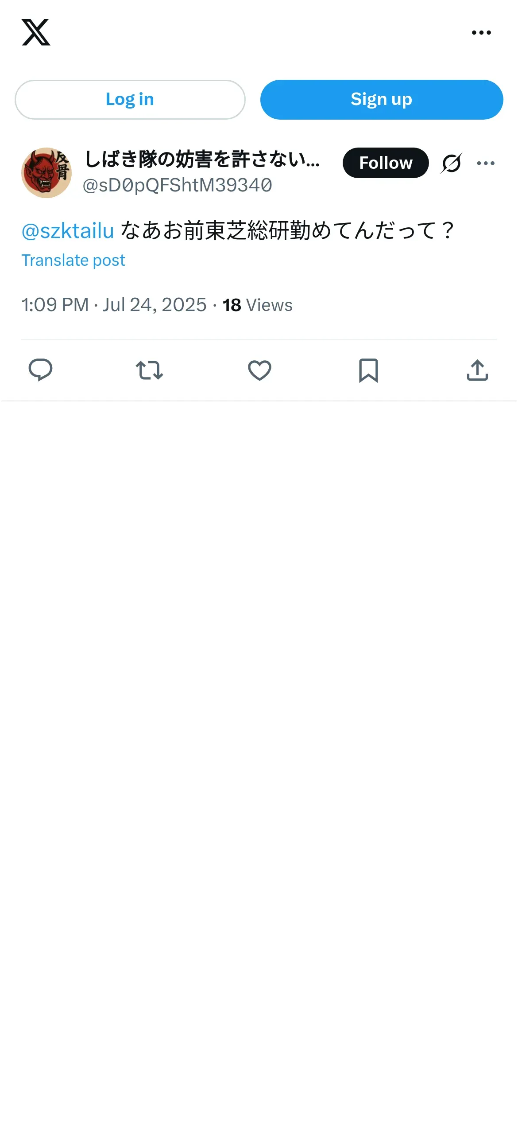
Task: Open the top-right more options menu
Action: [x=481, y=32]
